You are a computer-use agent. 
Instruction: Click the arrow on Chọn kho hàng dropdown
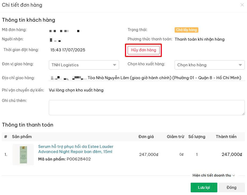(x=240, y=65)
